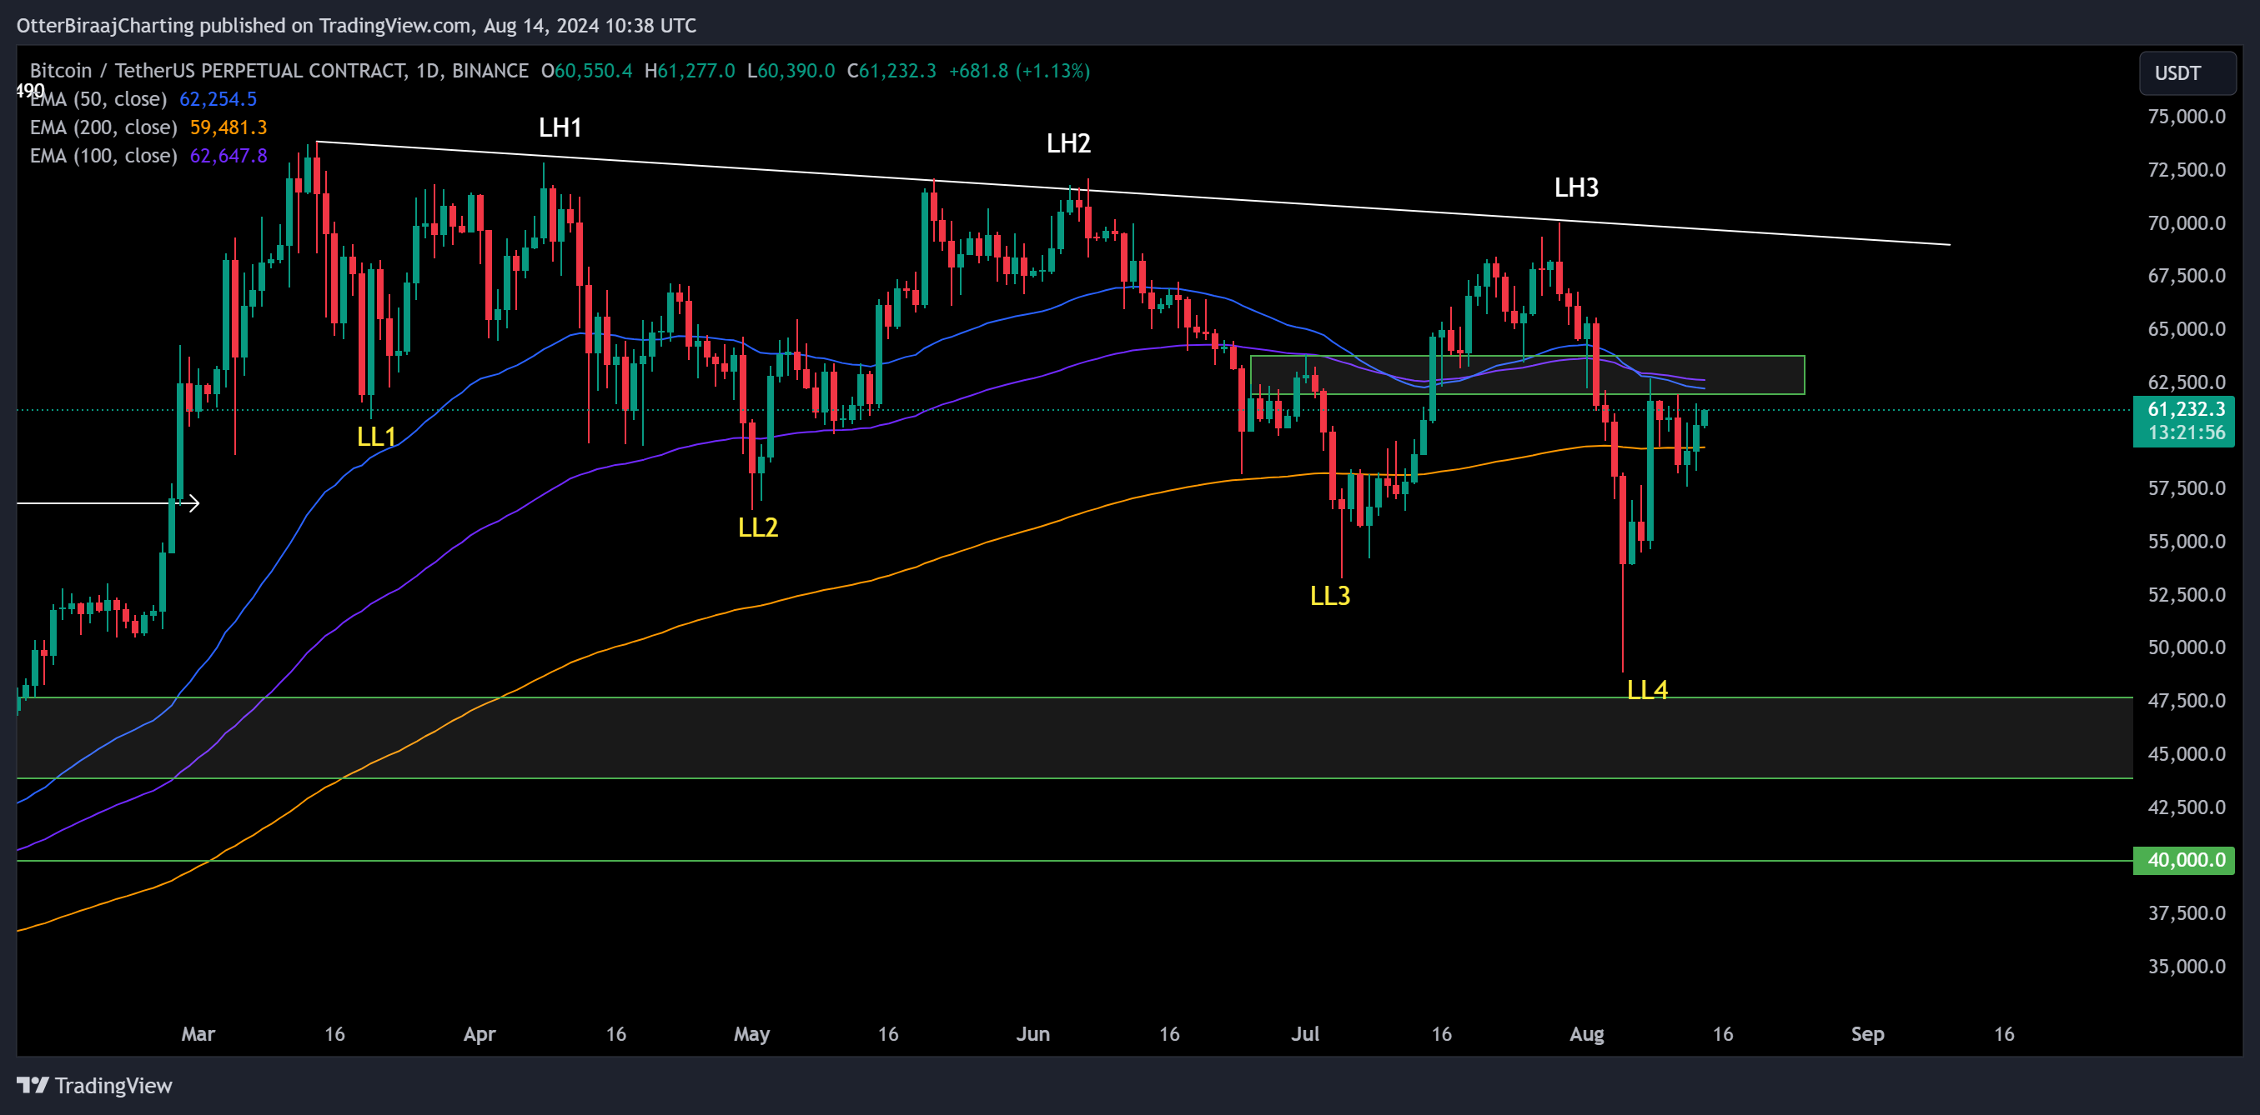Image resolution: width=2260 pixels, height=1115 pixels.
Task: Click the current price label 61,232.3
Action: [x=2183, y=409]
